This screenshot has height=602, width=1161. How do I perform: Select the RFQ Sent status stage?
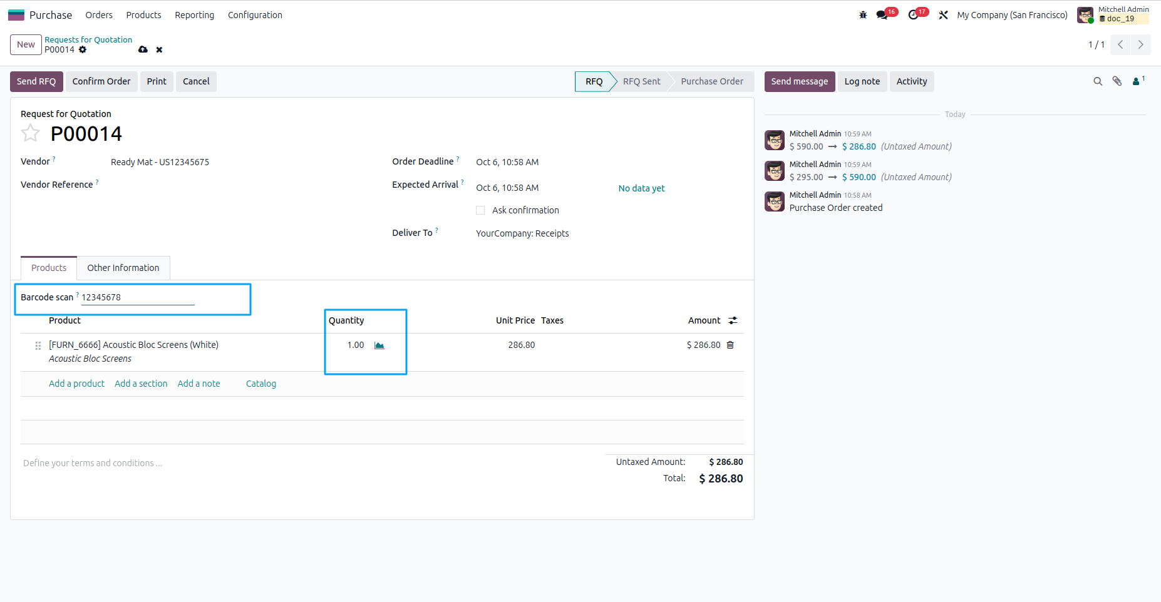point(641,81)
